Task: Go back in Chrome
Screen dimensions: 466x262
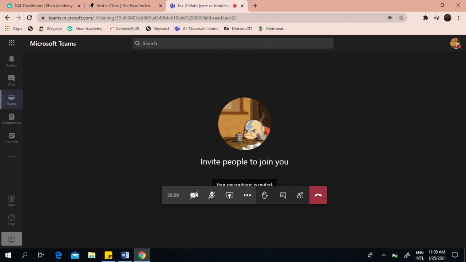Action: point(7,18)
